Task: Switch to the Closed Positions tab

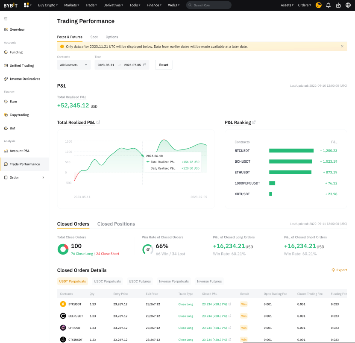Action: pos(116,224)
